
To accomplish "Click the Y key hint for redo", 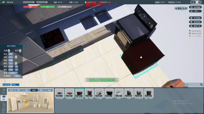I will click(x=16, y=70).
